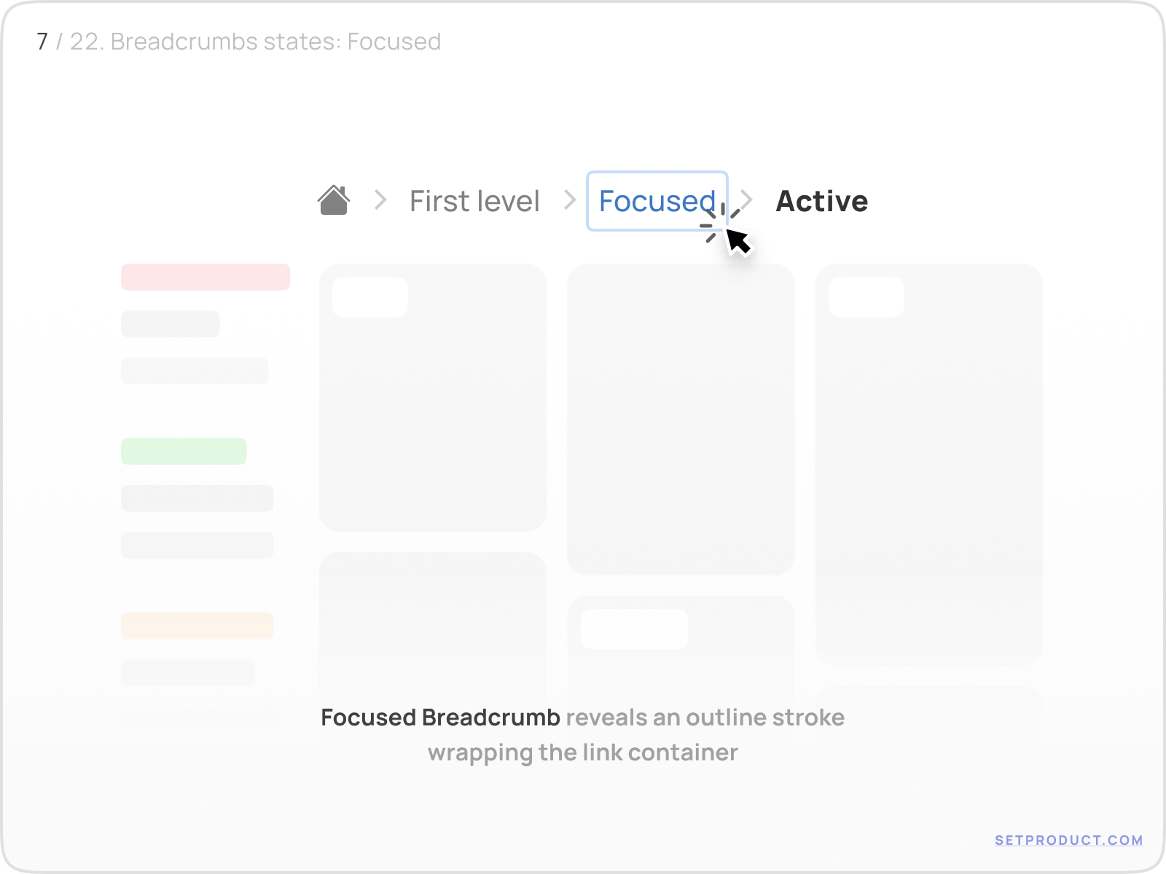This screenshot has width=1166, height=874.
Task: Click the red placeholder bar in the sidebar
Action: [x=205, y=277]
